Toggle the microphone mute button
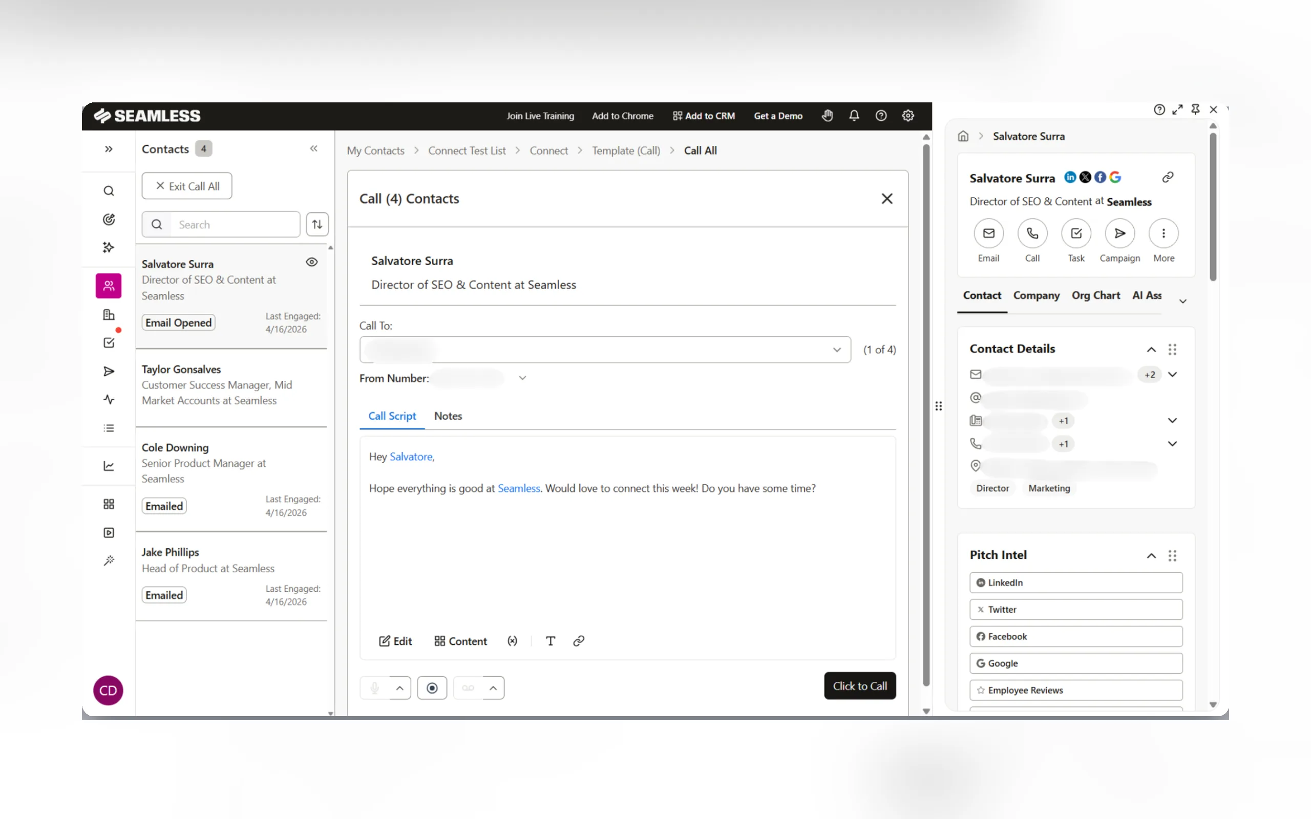The height and width of the screenshot is (819, 1311). pyautogui.click(x=375, y=688)
